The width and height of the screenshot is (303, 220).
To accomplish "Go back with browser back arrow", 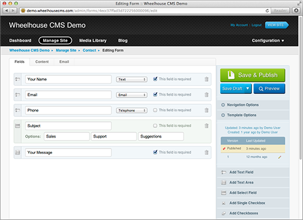I will coord(7,10).
